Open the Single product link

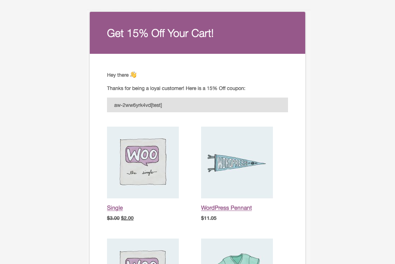click(x=115, y=208)
